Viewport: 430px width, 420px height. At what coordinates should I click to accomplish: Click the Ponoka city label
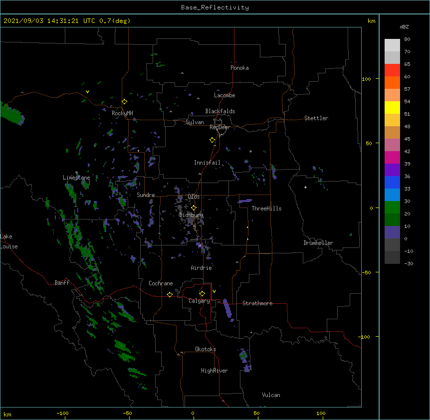click(x=239, y=68)
